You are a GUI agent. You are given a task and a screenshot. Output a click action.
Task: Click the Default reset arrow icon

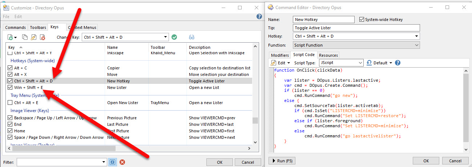click(x=369, y=63)
